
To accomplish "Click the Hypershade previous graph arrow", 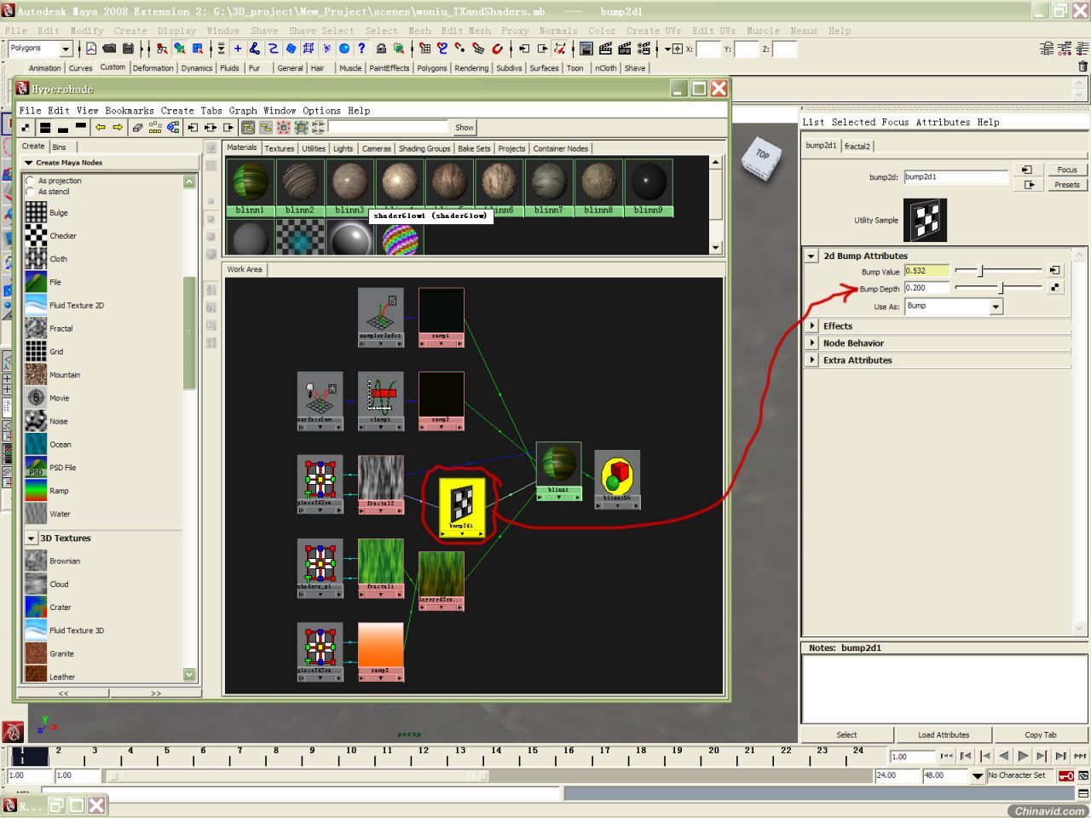I will (x=100, y=127).
